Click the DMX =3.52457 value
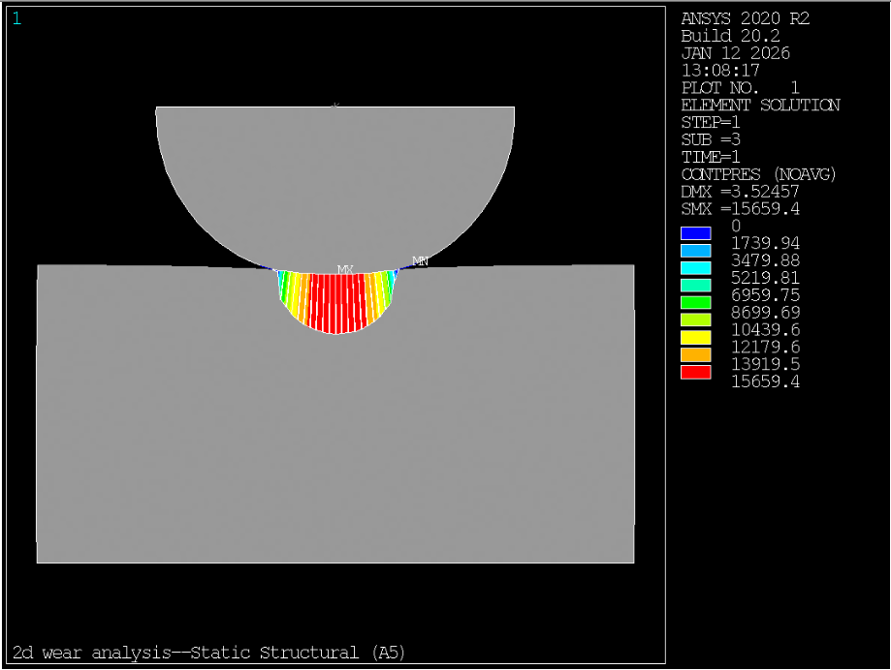891x670 pixels. tap(741, 191)
